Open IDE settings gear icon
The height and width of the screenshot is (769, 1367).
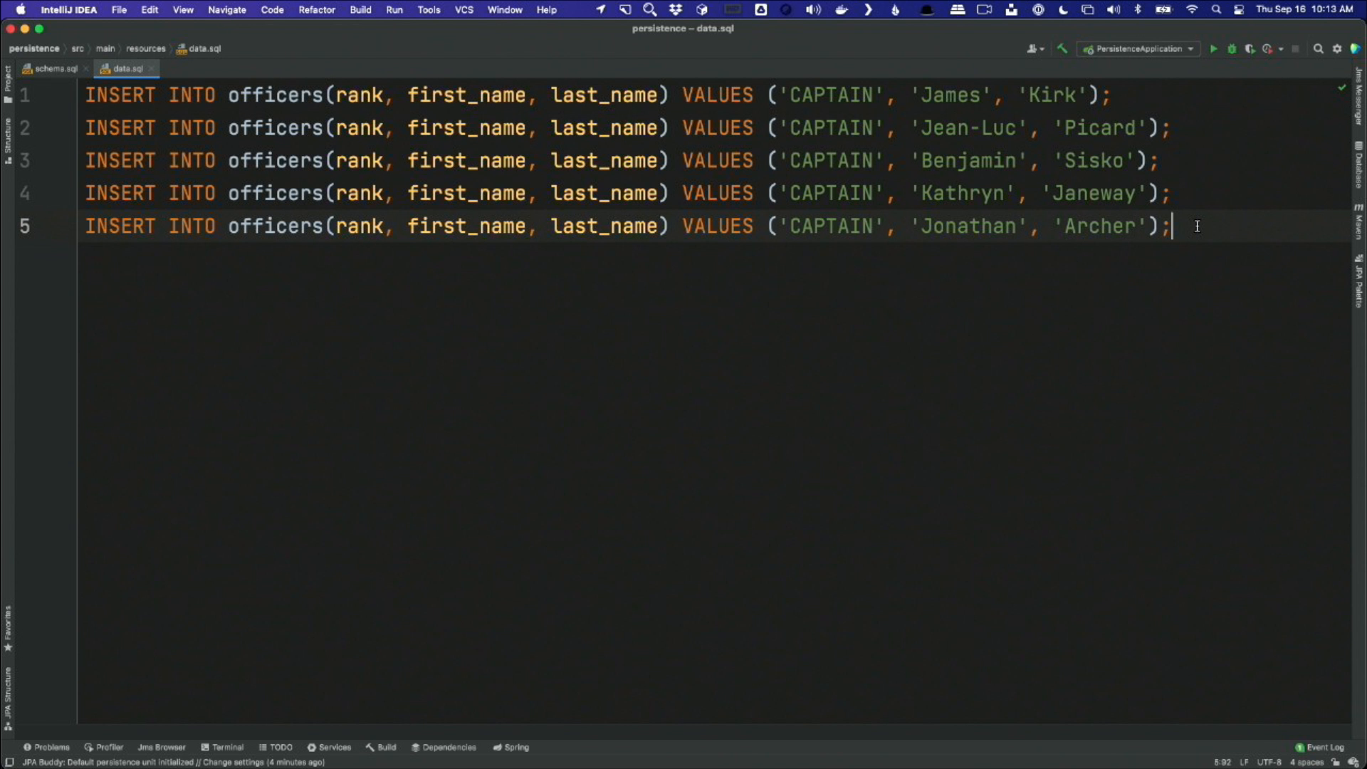(x=1337, y=49)
